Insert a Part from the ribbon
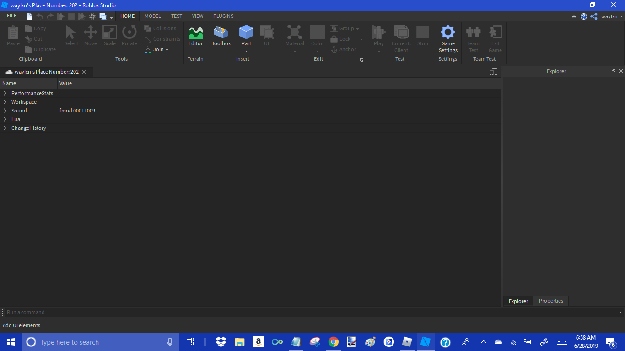This screenshot has height=351, width=625. [246, 36]
